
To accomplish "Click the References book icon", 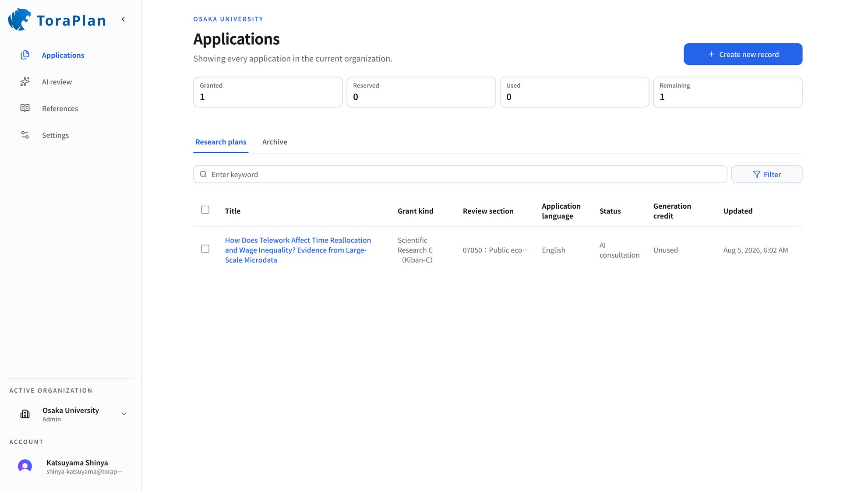I will [x=25, y=108].
